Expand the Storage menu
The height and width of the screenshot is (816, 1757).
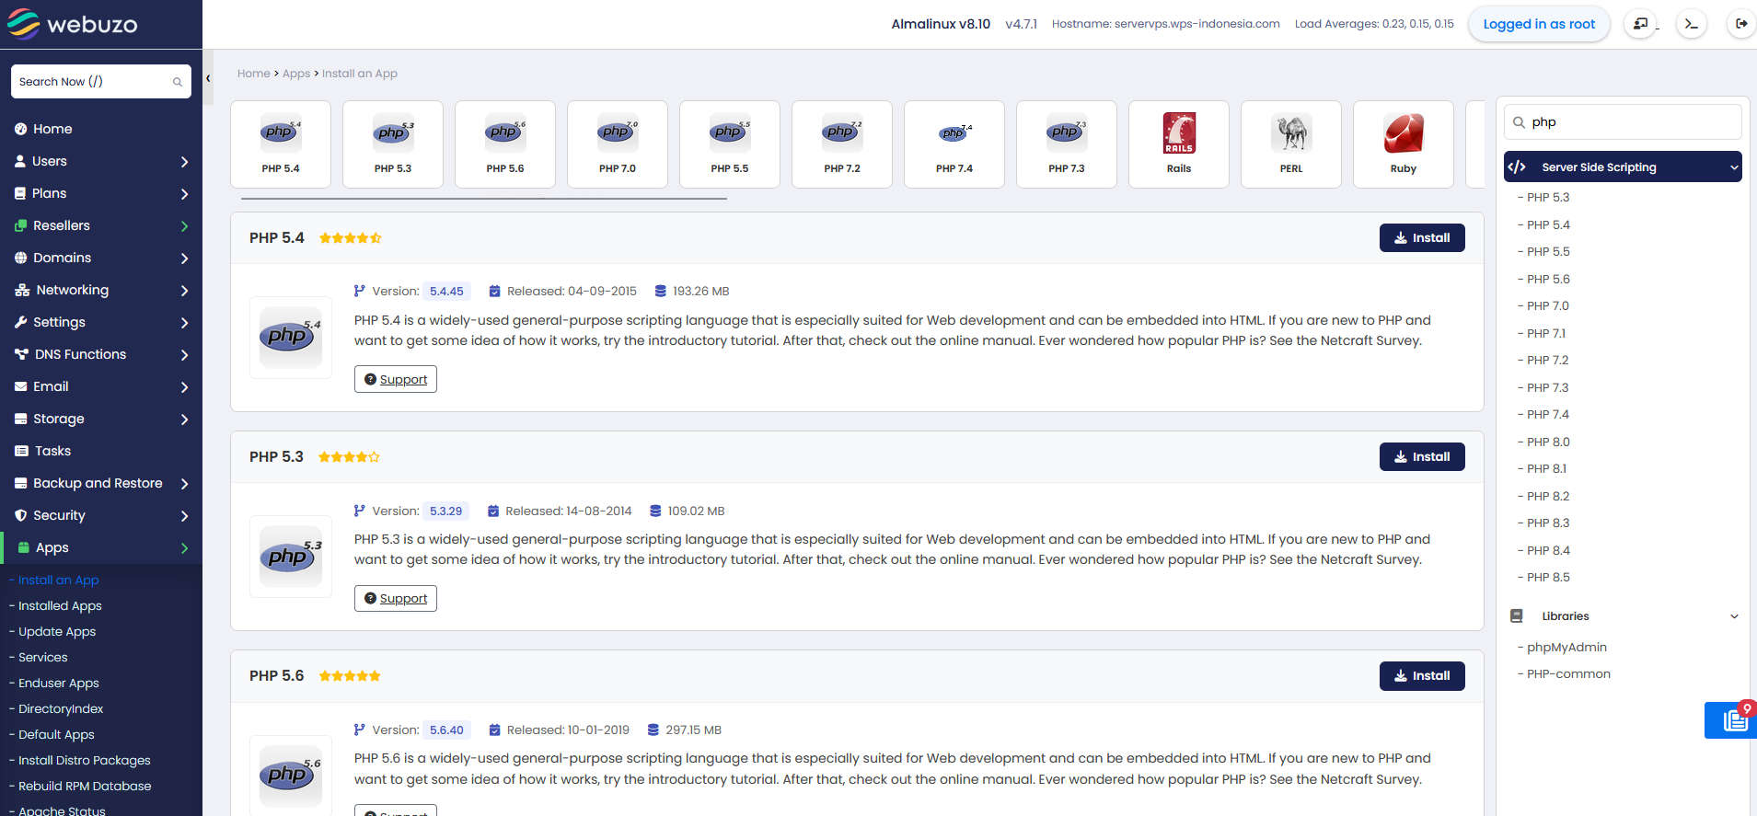coord(101,419)
